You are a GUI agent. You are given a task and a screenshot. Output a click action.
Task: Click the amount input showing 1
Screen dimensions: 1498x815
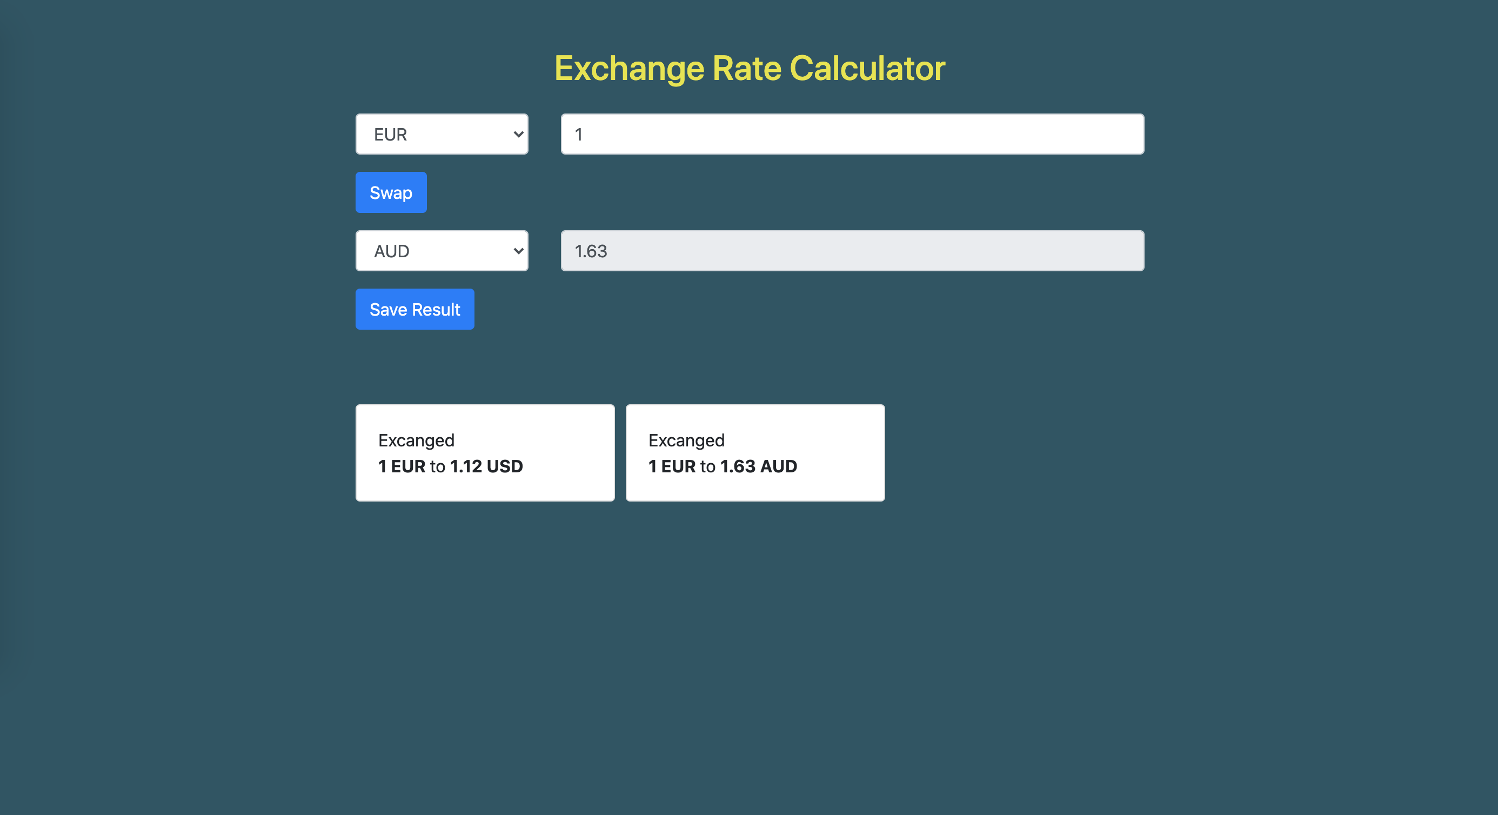(x=852, y=135)
